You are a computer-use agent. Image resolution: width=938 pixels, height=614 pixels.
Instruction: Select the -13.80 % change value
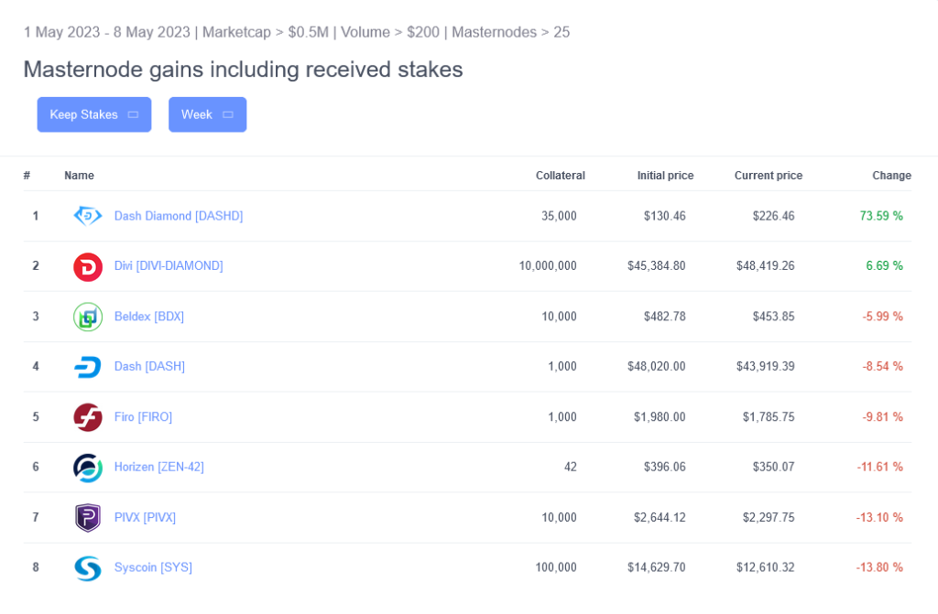879,566
